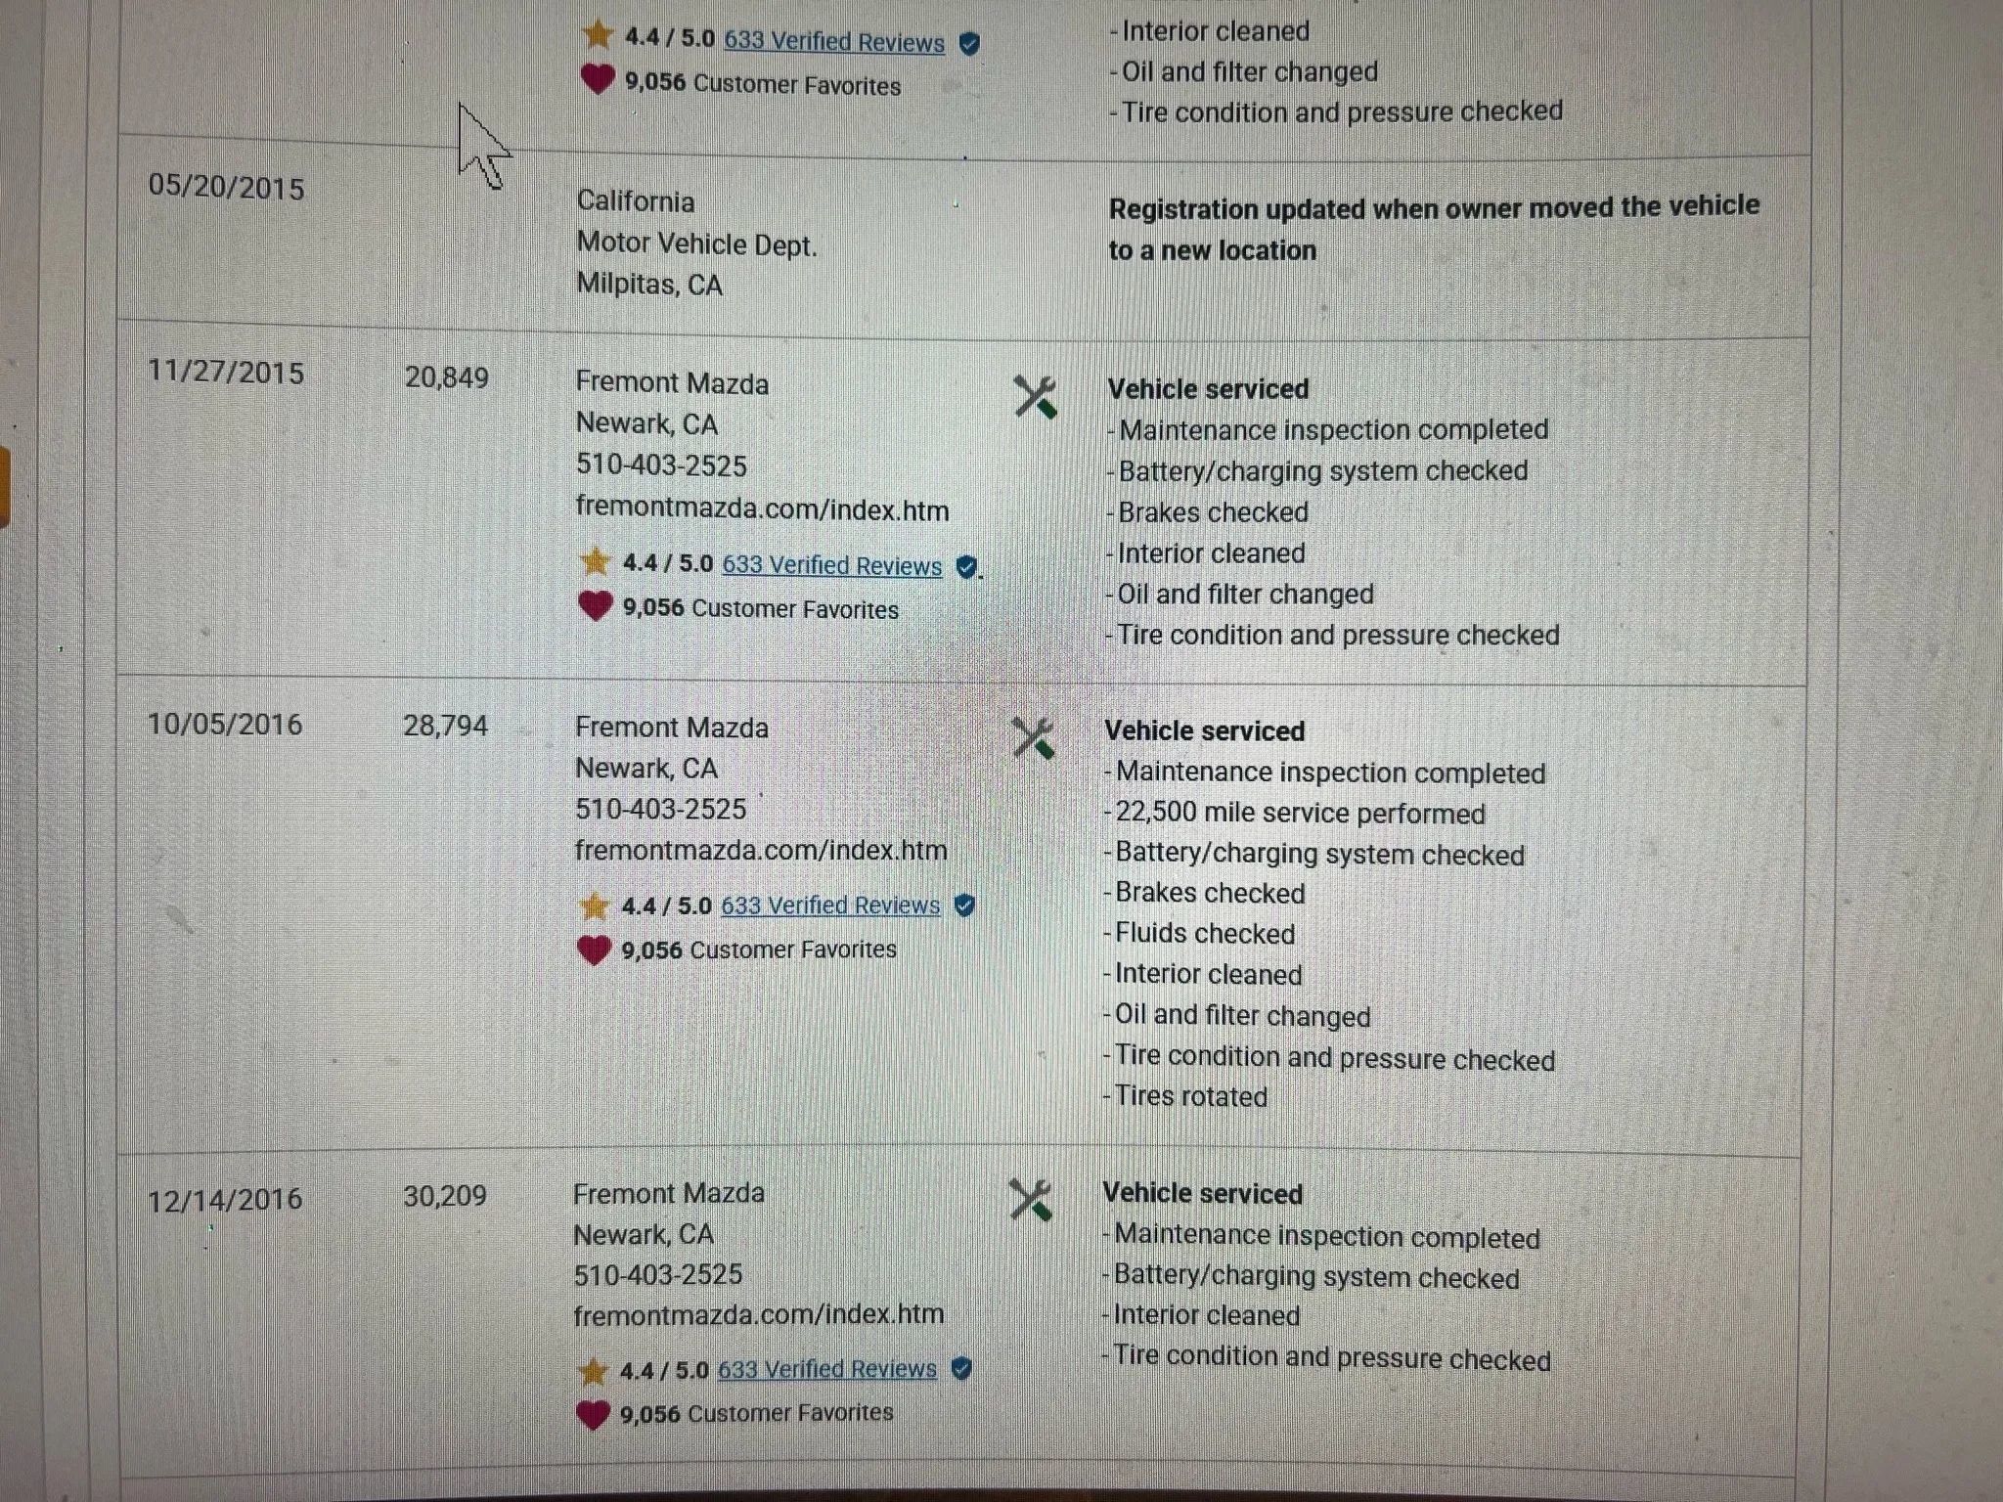This screenshot has height=1502, width=2003.
Task: Click the fremontmazda.com address in the 20,849-mile entry
Action: click(762, 509)
